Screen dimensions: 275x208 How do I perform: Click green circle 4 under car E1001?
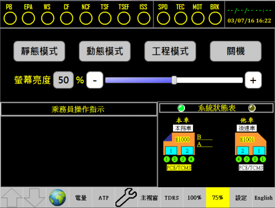pyautogui.click(x=238, y=159)
